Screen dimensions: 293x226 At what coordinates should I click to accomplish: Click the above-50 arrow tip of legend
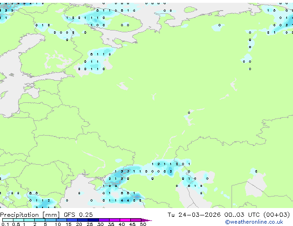pos(146,220)
